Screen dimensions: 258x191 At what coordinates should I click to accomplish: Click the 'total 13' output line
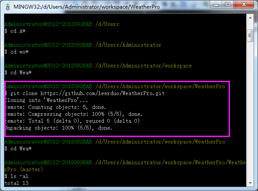(16, 183)
